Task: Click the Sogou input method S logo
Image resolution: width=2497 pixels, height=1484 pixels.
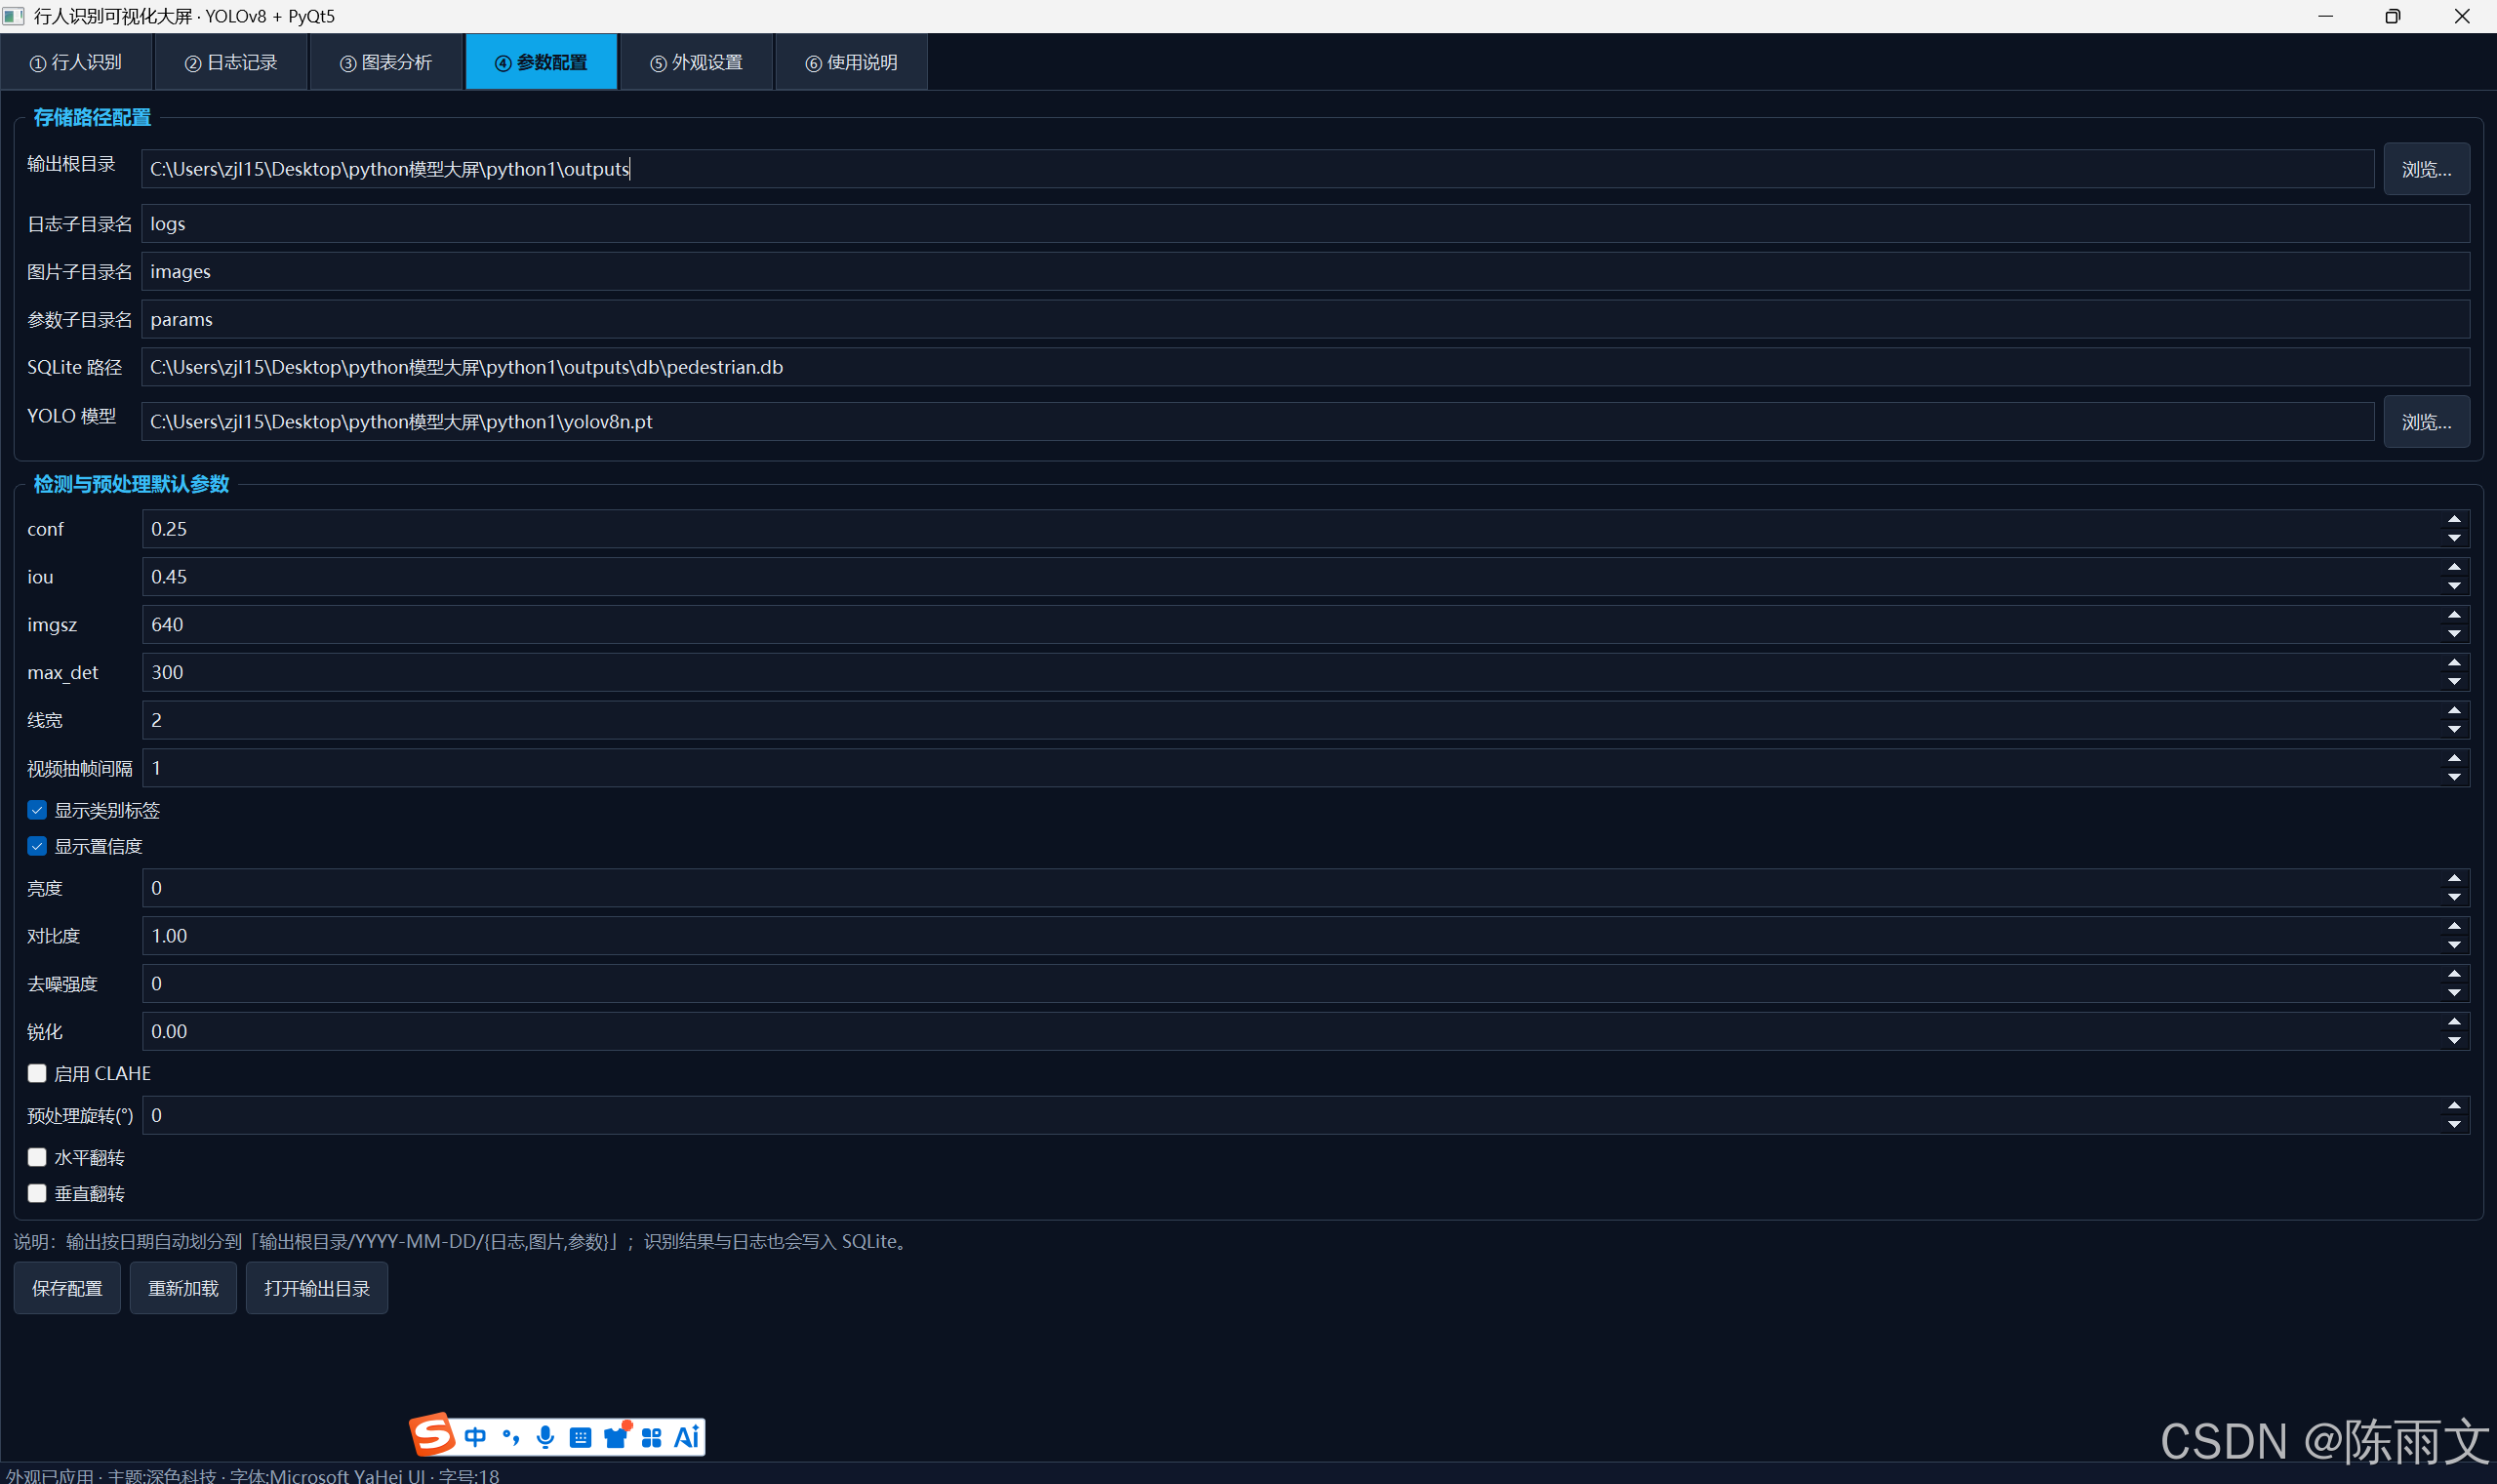Action: click(433, 1435)
